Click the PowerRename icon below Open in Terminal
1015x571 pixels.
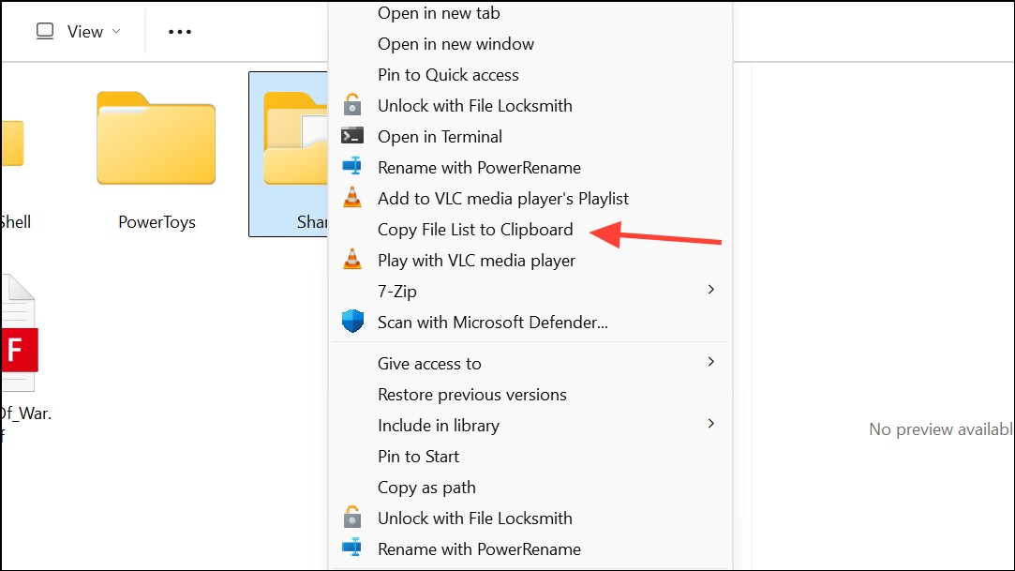pos(351,167)
